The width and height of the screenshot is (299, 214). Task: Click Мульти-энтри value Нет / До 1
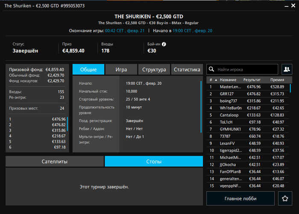click(135, 137)
